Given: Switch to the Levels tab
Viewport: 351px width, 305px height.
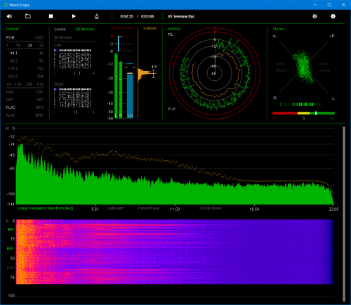Looking at the screenshot, I should (60, 29).
